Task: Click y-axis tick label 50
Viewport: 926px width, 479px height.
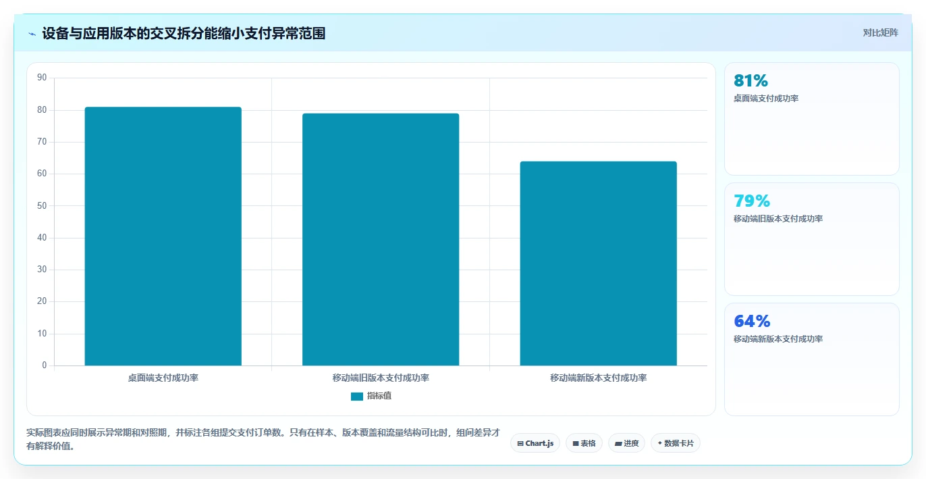Action: click(42, 206)
